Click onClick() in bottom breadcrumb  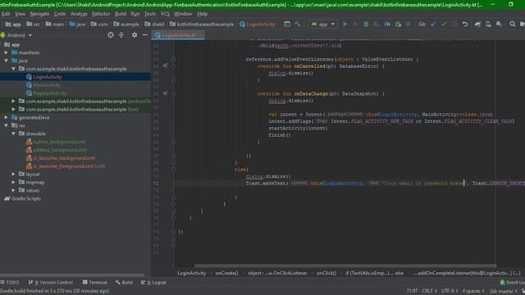326,273
